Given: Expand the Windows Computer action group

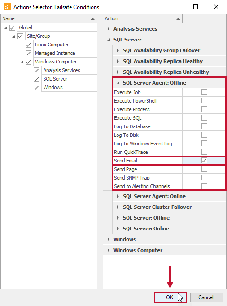Looking at the screenshot, I should pyautogui.click(x=109, y=250).
